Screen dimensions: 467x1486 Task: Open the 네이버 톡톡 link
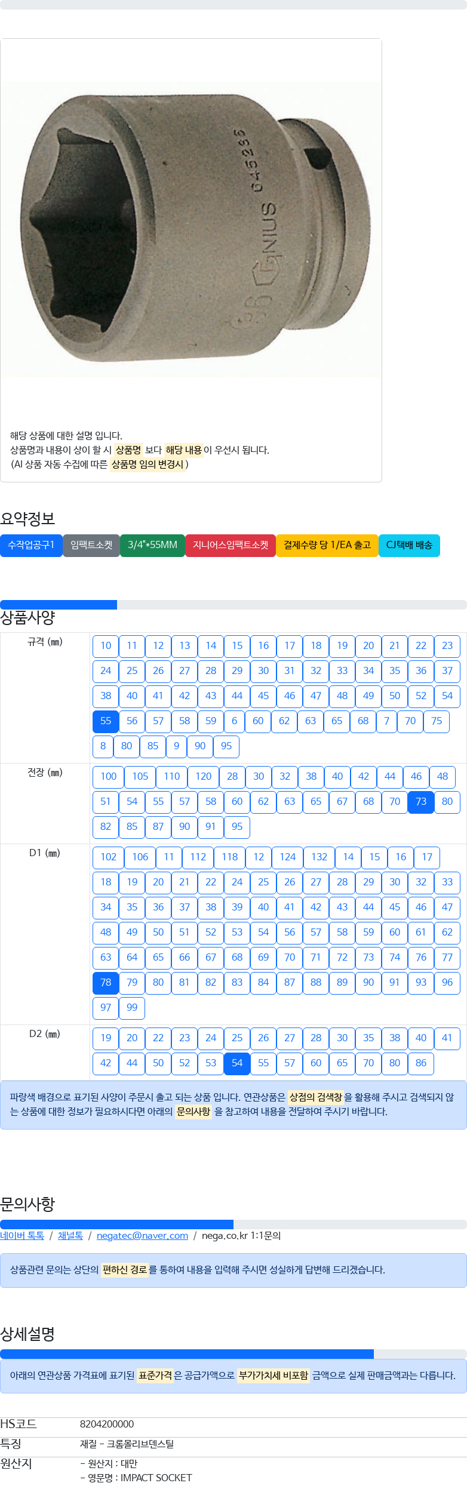(22, 1236)
